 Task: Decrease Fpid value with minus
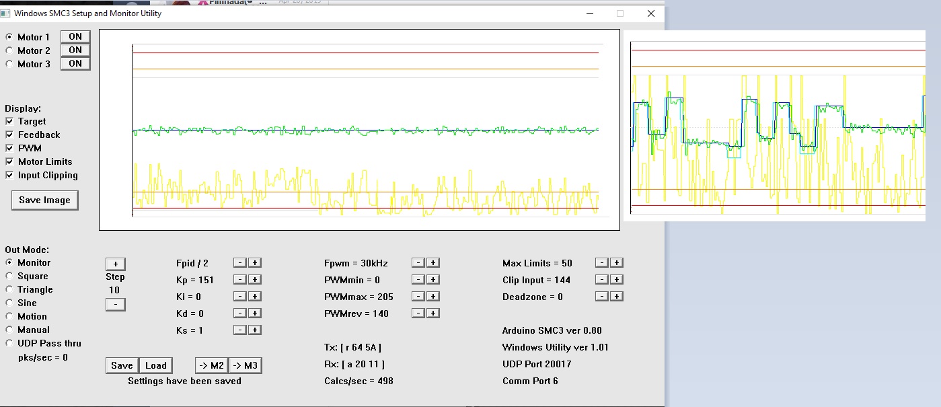point(240,263)
